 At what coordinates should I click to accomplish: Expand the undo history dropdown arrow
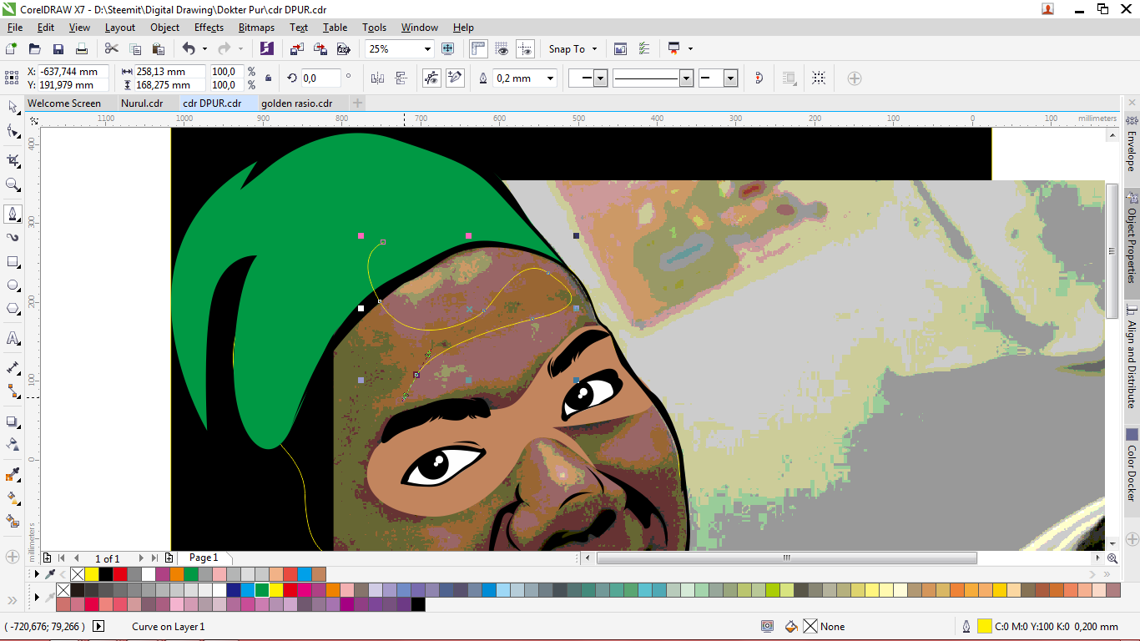[x=204, y=49]
